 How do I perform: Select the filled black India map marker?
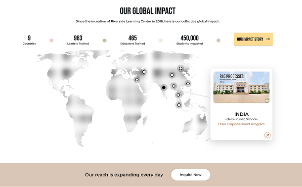coord(164,88)
